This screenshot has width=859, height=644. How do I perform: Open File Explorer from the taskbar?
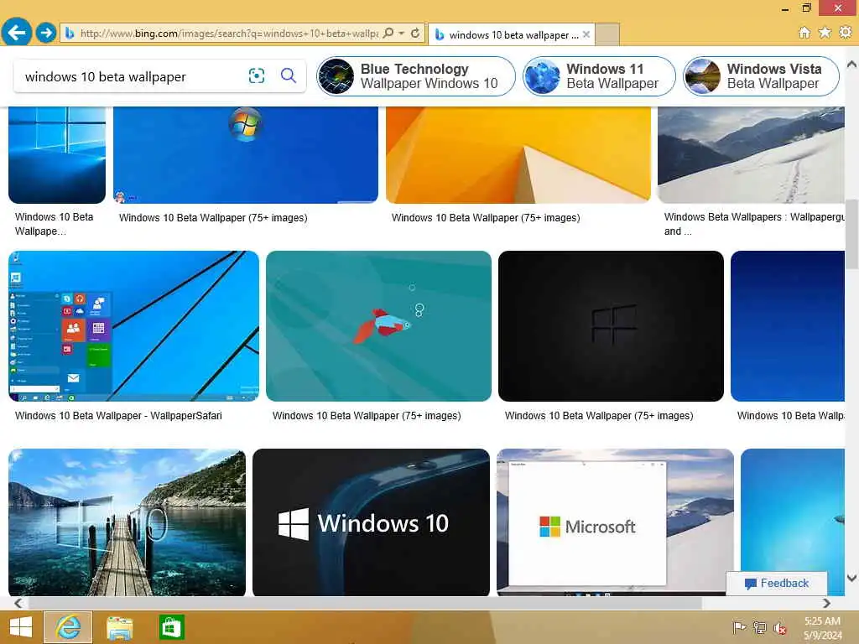pos(120,627)
